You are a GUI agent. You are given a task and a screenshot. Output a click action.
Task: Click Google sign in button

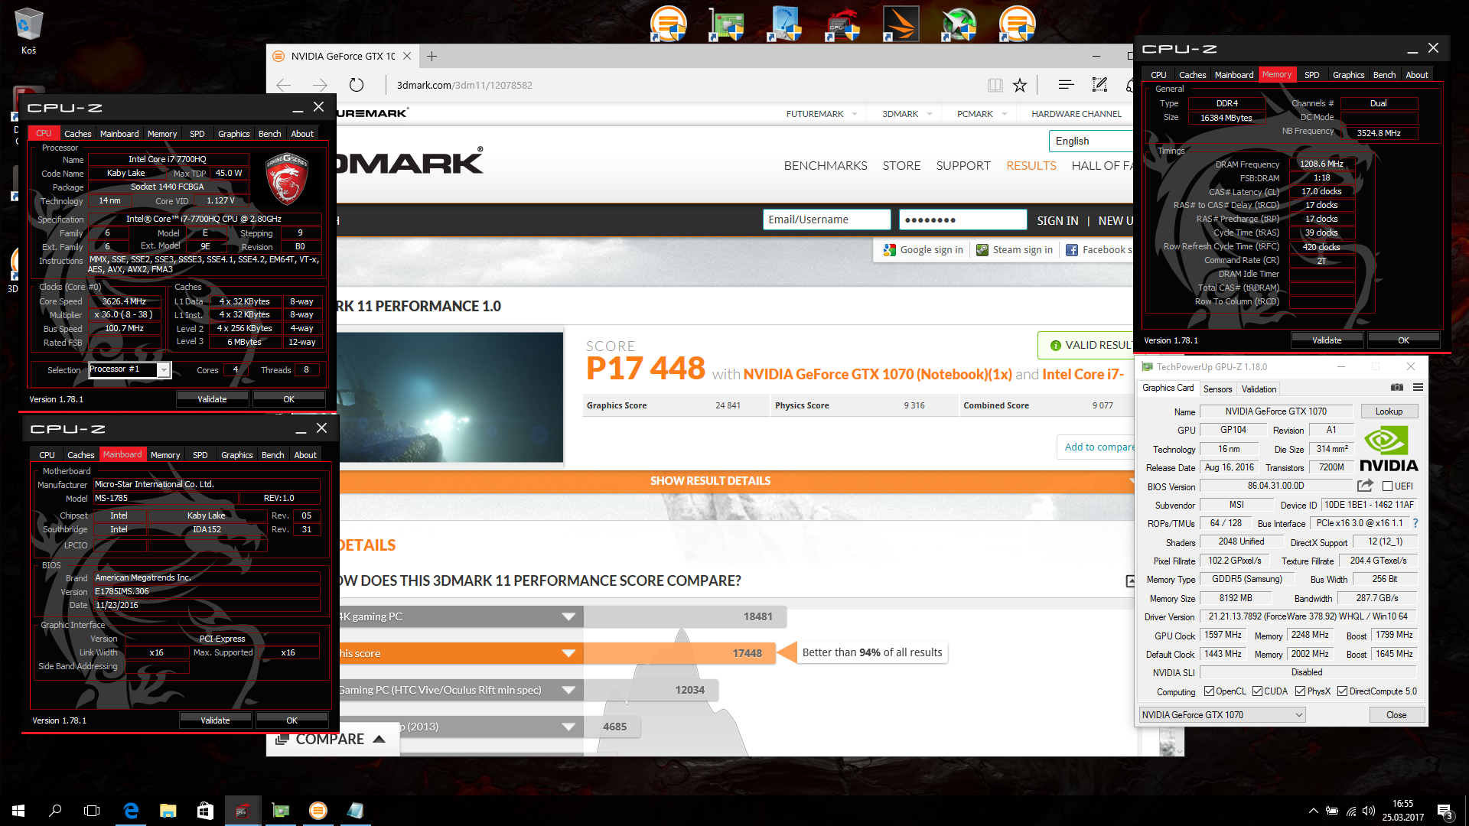click(923, 250)
